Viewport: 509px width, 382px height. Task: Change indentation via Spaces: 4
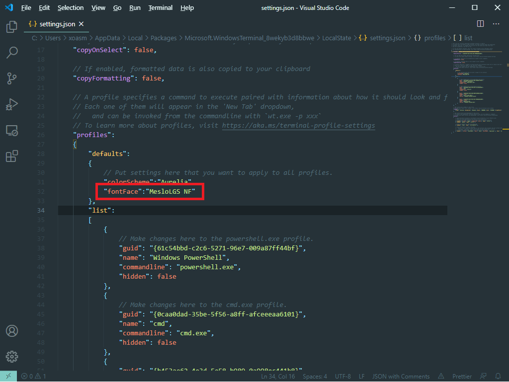315,376
